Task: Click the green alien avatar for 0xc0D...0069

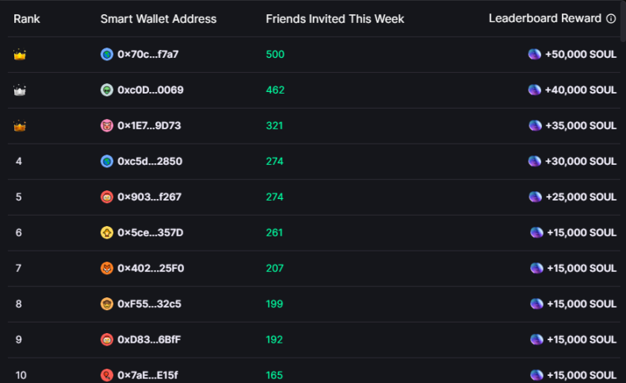Action: click(107, 90)
